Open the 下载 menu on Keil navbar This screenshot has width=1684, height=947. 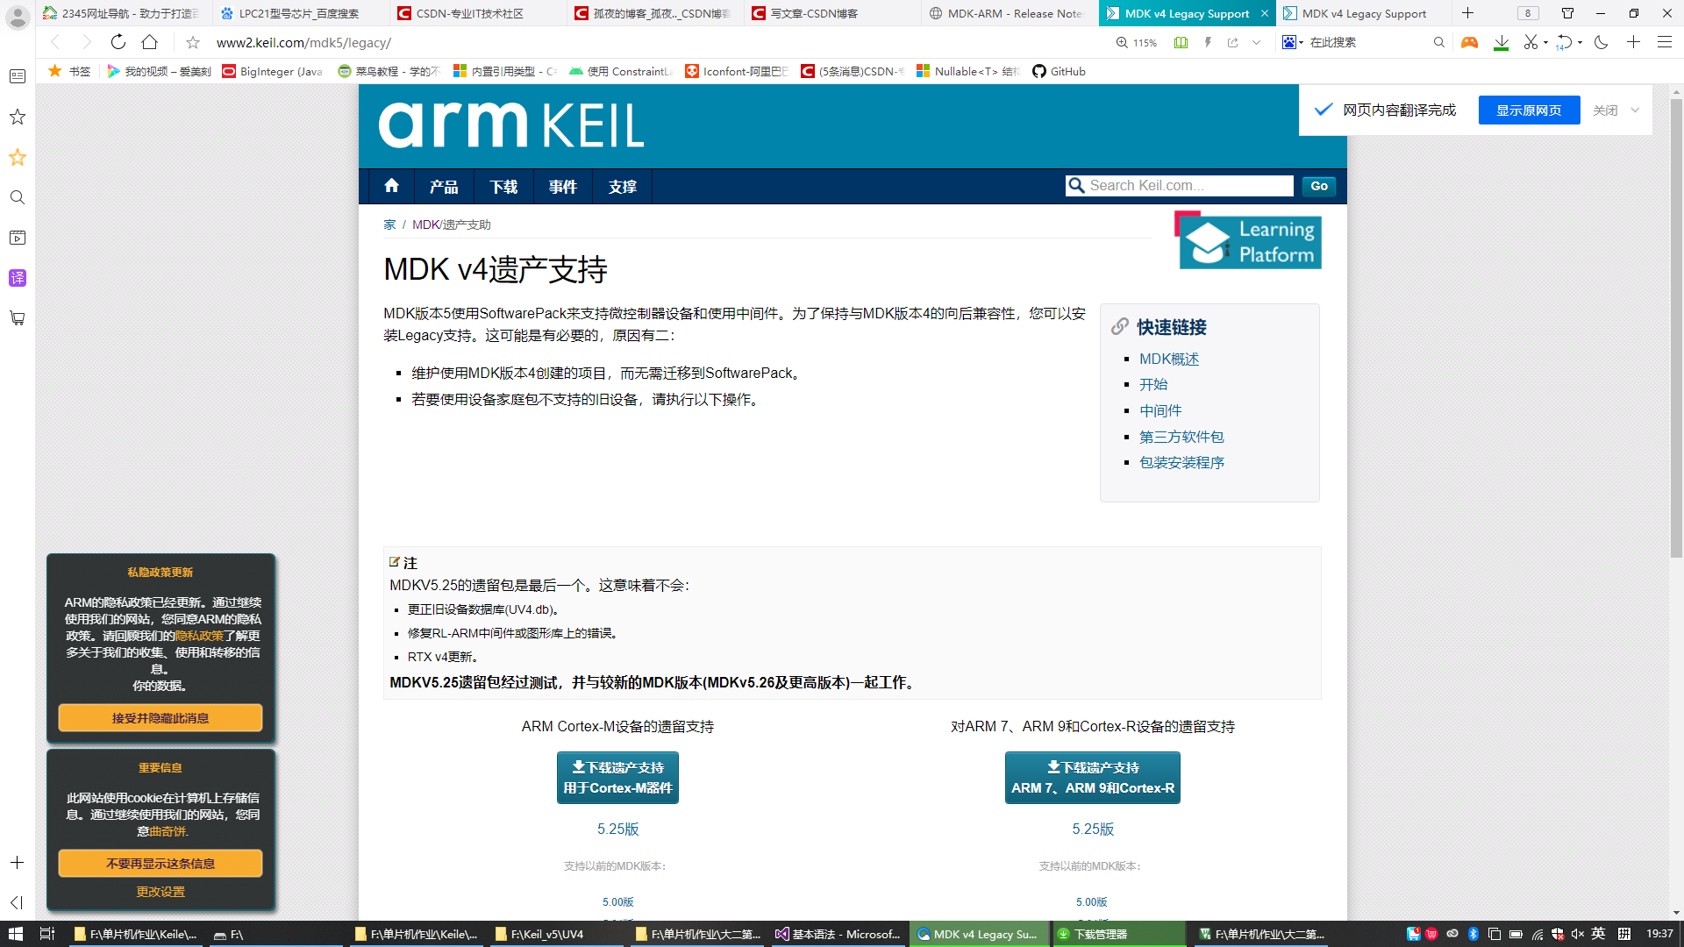[x=503, y=186]
